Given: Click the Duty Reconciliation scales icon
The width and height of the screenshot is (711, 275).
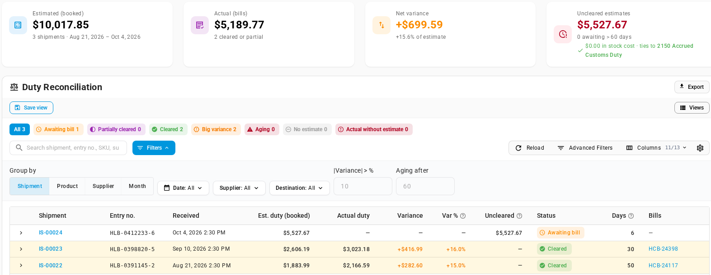Looking at the screenshot, I should point(14,87).
